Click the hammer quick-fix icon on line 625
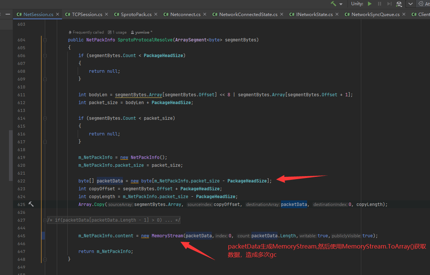430x275 pixels. (31, 204)
